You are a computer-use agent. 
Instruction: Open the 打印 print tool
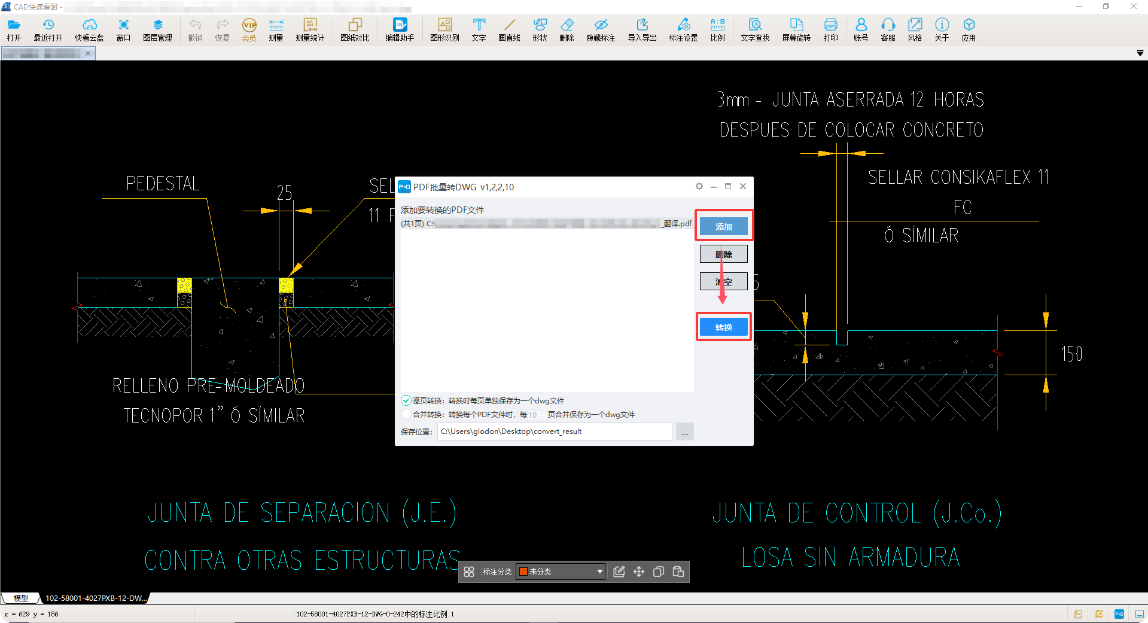(830, 29)
